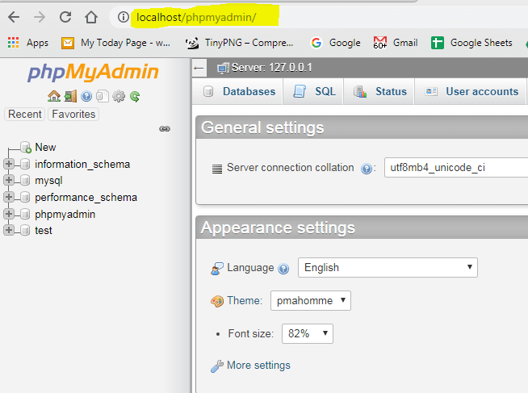
Task: Expand the test database node
Action: tap(9, 230)
